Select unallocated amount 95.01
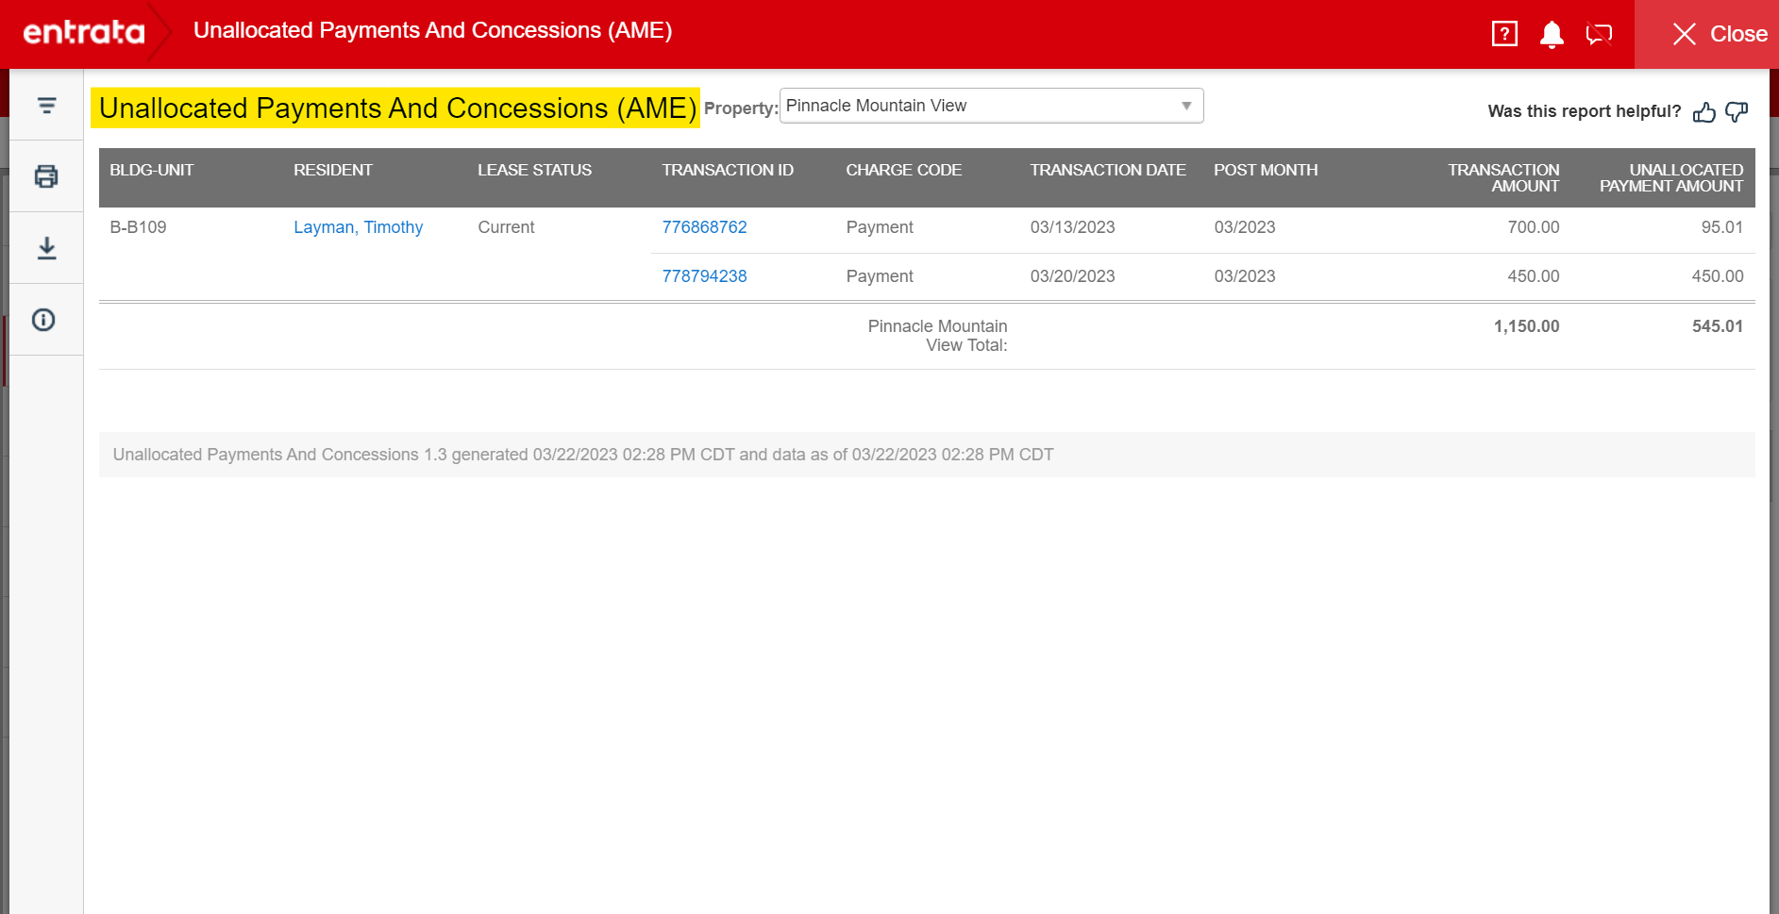The width and height of the screenshot is (1779, 914). [1722, 227]
